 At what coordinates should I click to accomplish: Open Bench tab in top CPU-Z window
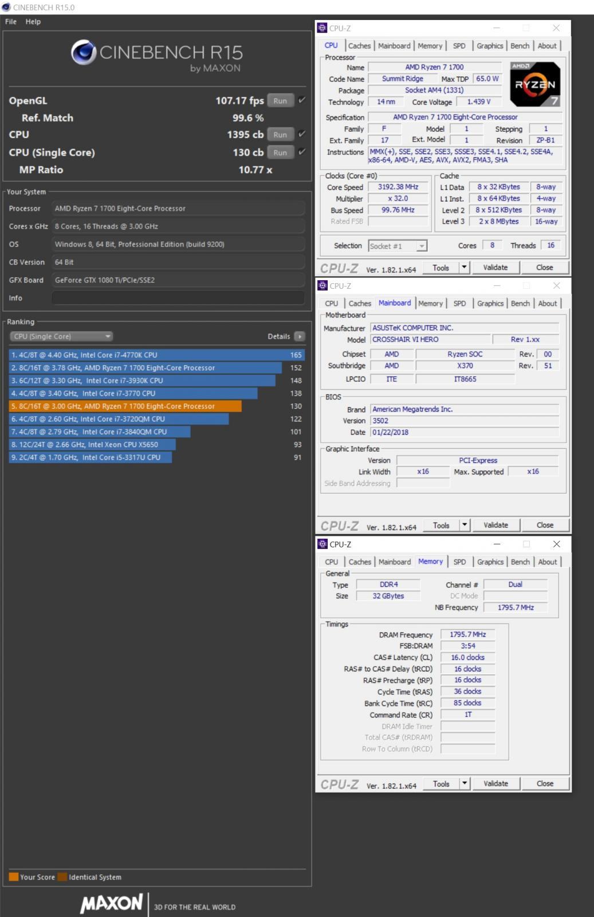[x=520, y=46]
